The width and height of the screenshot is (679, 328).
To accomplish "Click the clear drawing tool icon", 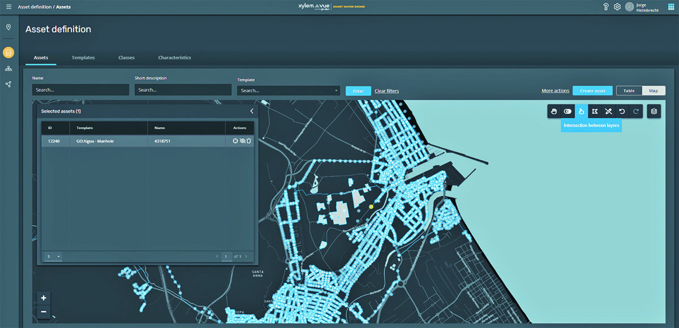I will (608, 111).
